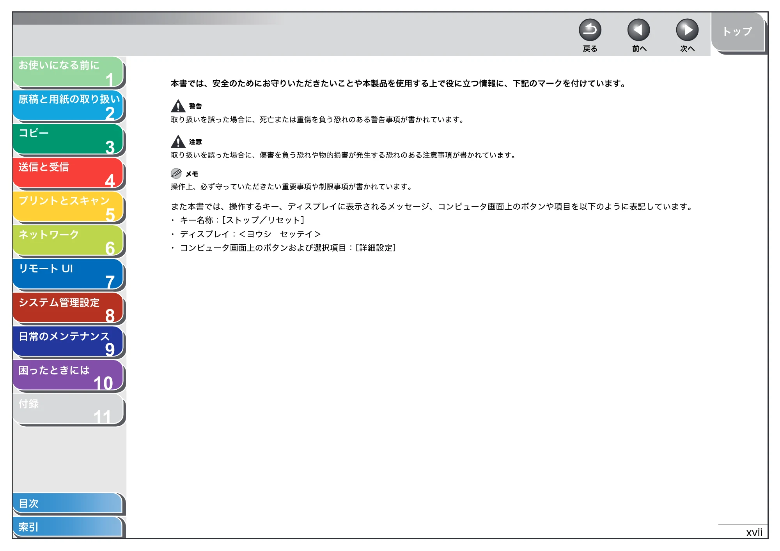Screen dimensions: 780x551
Task: Advance to next page with 次へ icon
Action: (687, 30)
